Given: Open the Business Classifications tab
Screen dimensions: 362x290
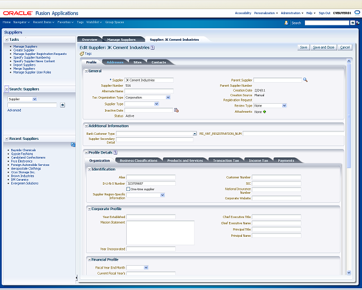Looking at the screenshot, I should coord(139,160).
